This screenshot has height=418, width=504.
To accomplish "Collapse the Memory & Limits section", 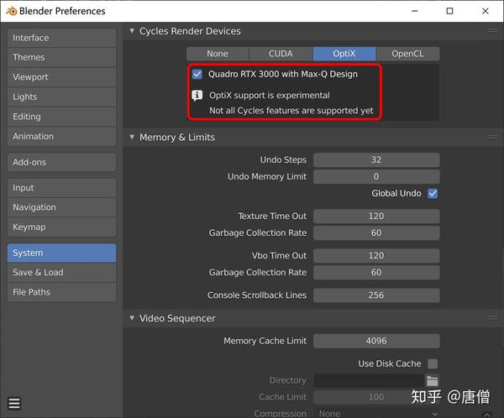I will click(x=132, y=137).
